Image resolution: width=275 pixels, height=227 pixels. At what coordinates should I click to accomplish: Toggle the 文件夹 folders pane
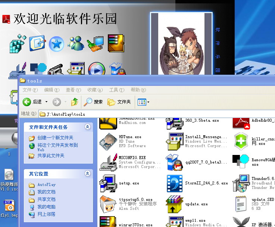119,102
